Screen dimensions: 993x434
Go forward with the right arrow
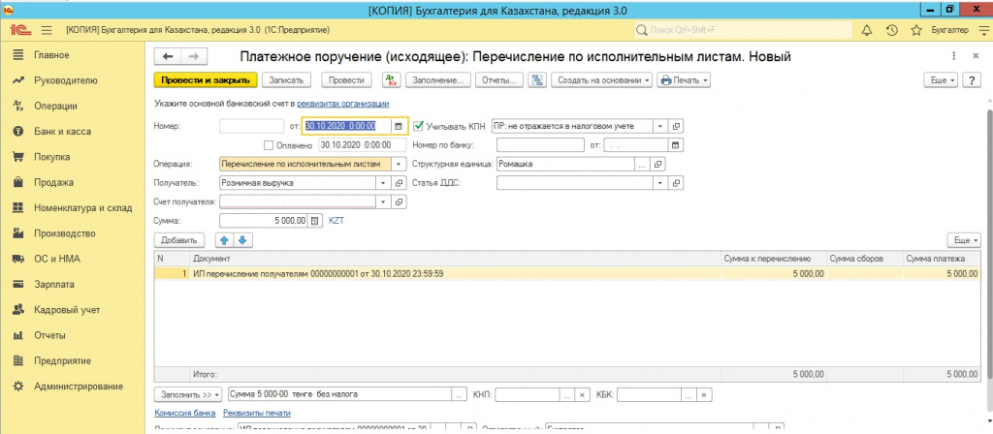pos(194,56)
